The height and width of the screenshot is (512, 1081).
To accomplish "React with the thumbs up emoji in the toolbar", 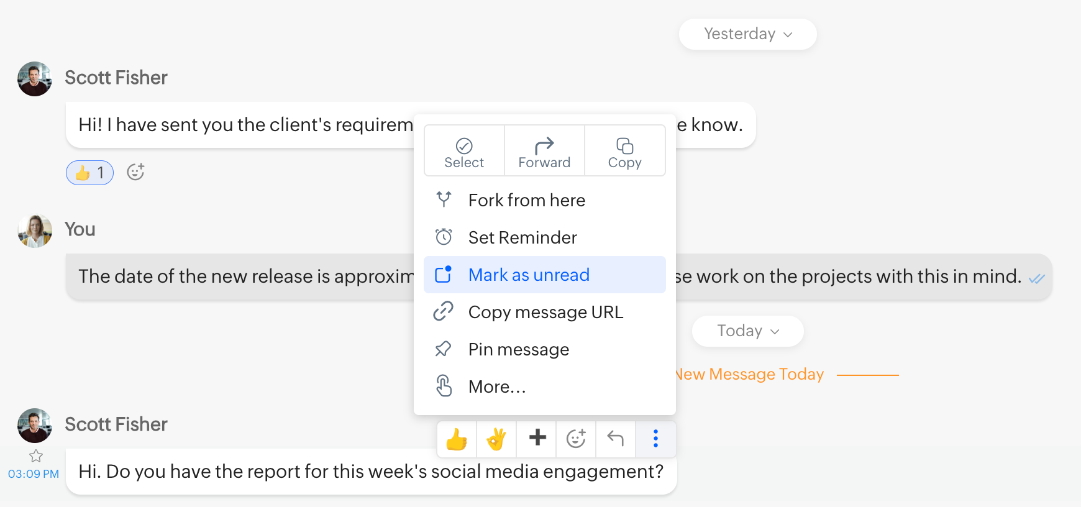I will pos(457,439).
